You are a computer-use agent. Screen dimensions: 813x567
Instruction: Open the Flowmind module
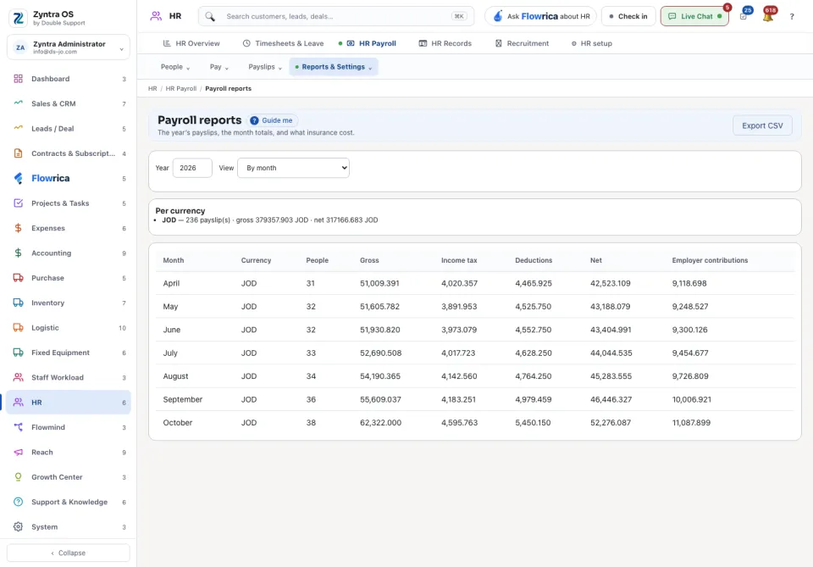69,427
